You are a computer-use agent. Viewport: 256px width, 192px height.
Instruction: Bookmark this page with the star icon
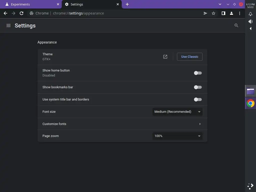click(x=213, y=13)
